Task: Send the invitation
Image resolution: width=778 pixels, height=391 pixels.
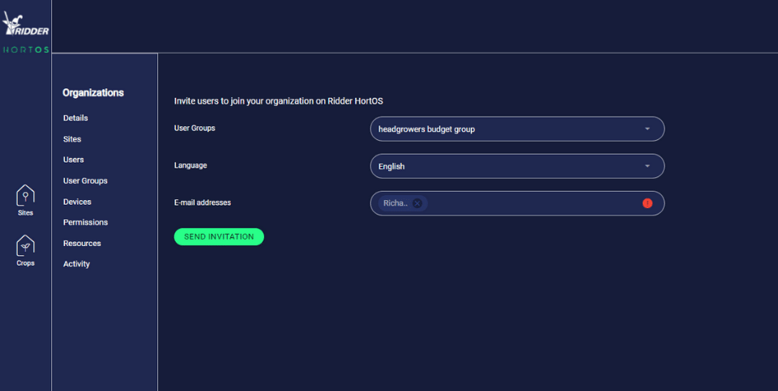Action: click(219, 237)
